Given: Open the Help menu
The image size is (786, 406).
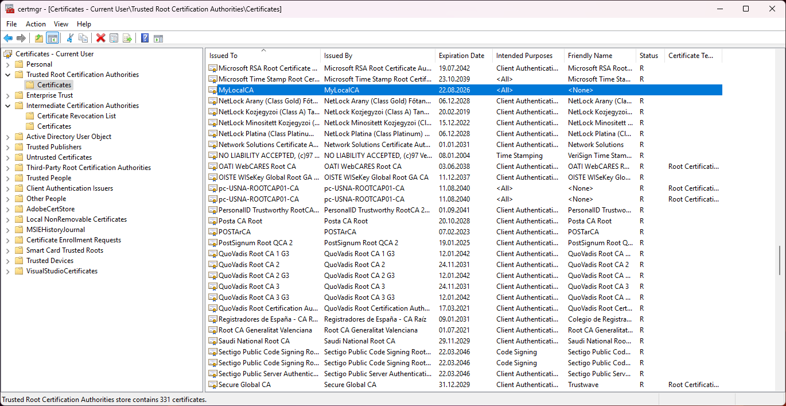Looking at the screenshot, I should tap(84, 24).
